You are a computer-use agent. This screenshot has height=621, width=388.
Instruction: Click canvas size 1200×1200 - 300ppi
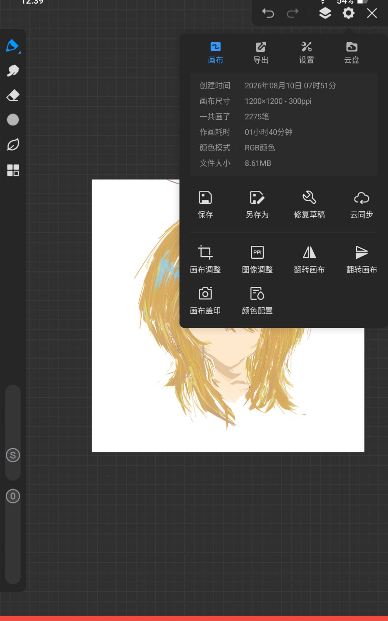[278, 101]
